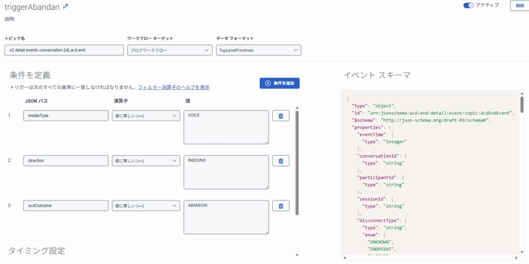Click the mediaType JSON path field
Viewport: 529px width, 264px height.
point(66,116)
